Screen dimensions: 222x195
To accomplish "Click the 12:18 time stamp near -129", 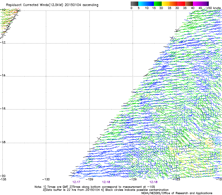I will pyautogui.click(x=106, y=182).
